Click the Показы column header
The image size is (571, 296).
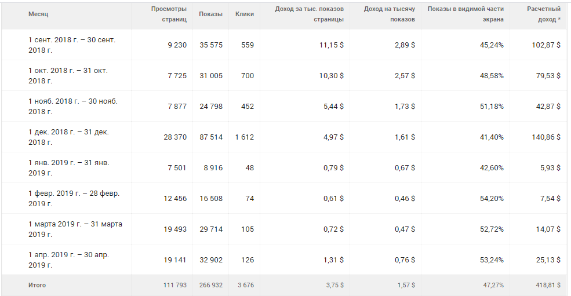(x=210, y=14)
